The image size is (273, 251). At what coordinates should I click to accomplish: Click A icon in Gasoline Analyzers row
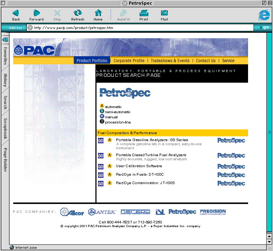(x=109, y=140)
